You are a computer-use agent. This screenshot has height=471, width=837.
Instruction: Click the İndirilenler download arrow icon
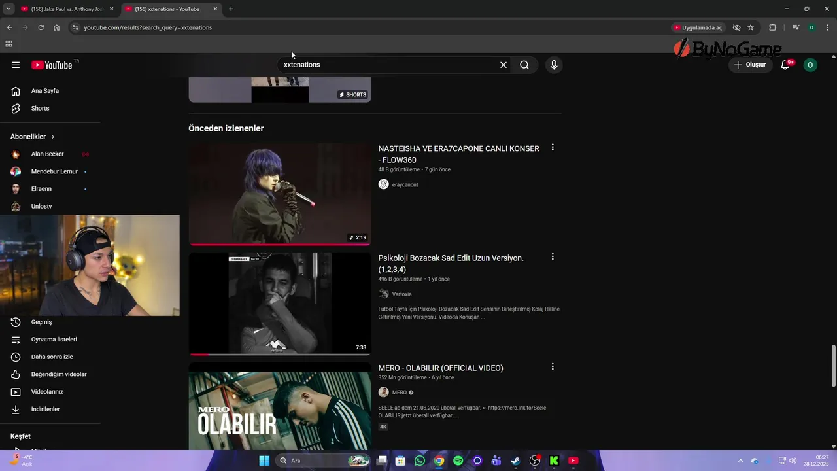(x=16, y=409)
